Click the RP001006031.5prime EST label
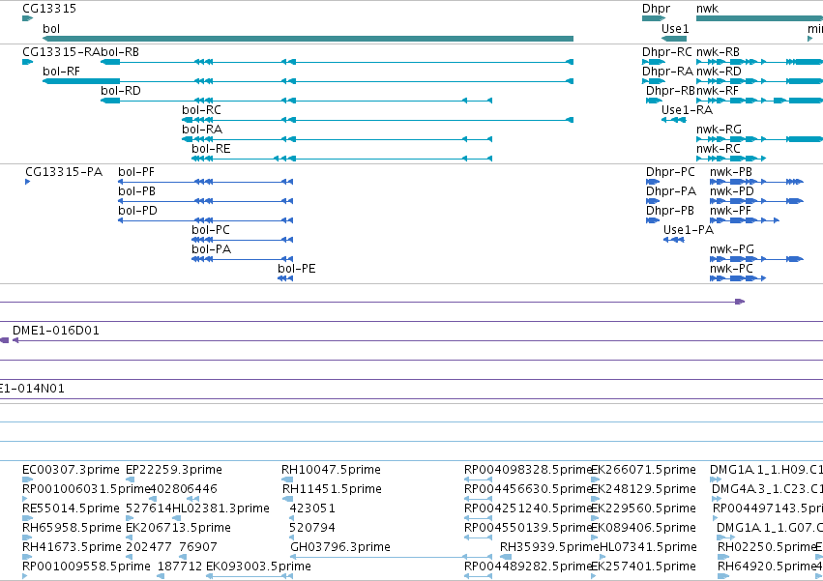 click(87, 489)
